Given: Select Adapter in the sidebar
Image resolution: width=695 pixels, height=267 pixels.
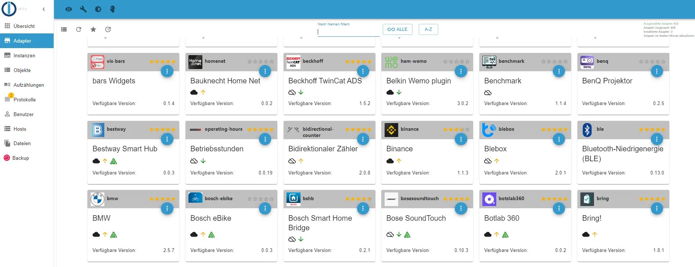Looking at the screenshot, I should click(x=27, y=41).
